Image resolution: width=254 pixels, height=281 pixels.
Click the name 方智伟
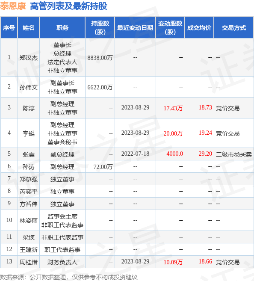pos(29,204)
